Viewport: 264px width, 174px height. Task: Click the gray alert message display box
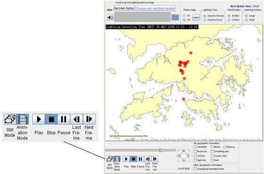142,17
